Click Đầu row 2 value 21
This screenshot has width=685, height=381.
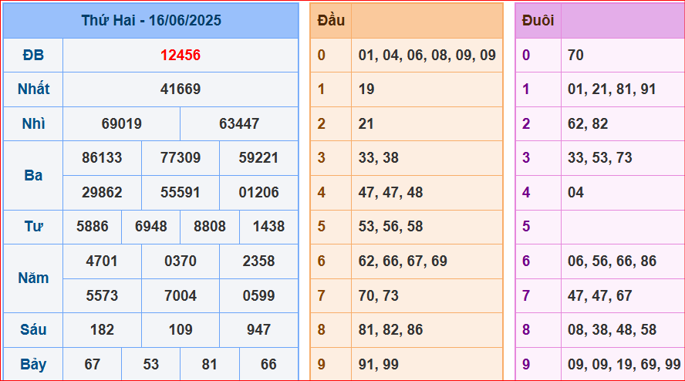point(366,123)
